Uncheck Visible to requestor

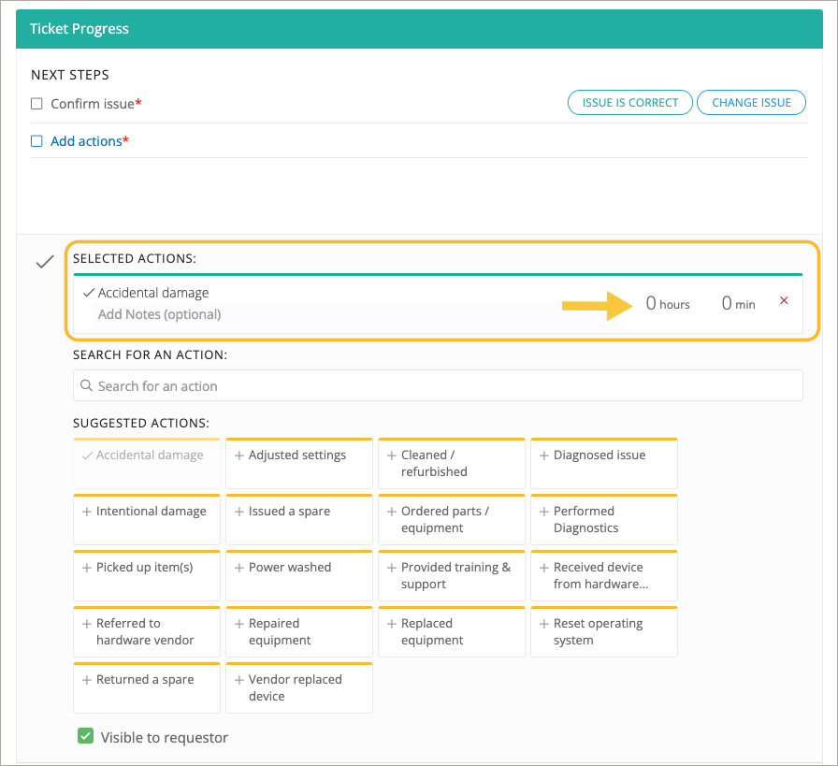[x=86, y=737]
